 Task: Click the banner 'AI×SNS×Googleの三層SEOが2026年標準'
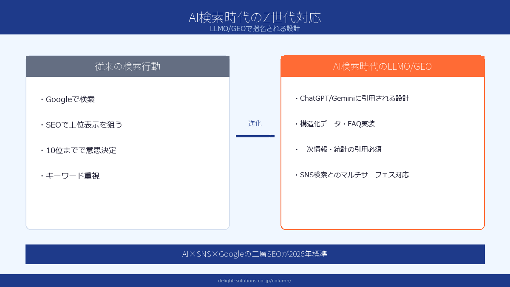tap(255, 254)
